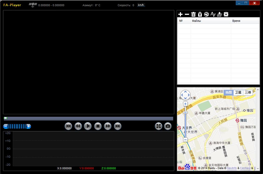Image resolution: width=263 pixels, height=174 pixels.
Task: Click the seek bar position handle
Action: [x=5, y=118]
